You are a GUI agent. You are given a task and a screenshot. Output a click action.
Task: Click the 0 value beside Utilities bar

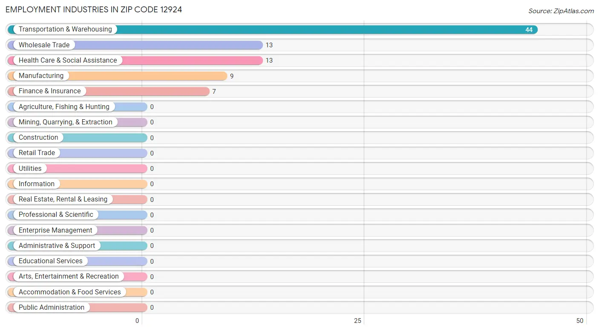tap(152, 169)
